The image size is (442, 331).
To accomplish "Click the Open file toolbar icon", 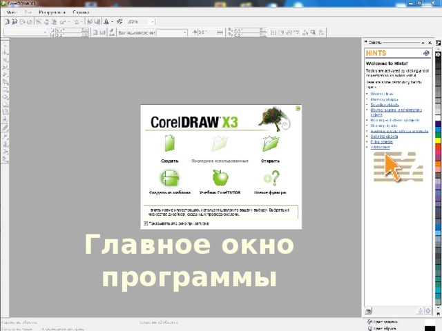I will (15, 21).
